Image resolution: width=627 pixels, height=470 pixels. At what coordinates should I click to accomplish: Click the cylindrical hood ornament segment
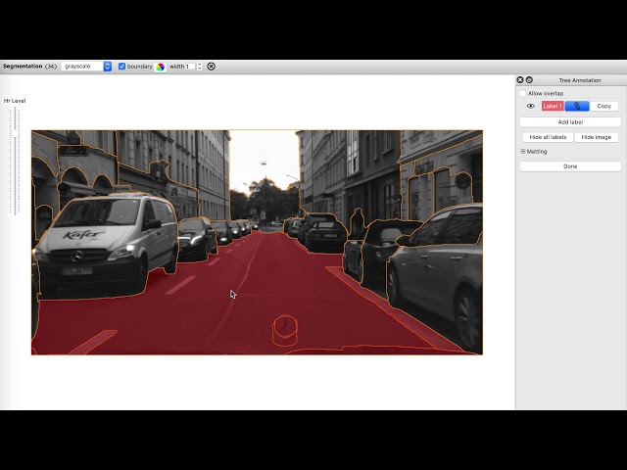pyautogui.click(x=285, y=330)
